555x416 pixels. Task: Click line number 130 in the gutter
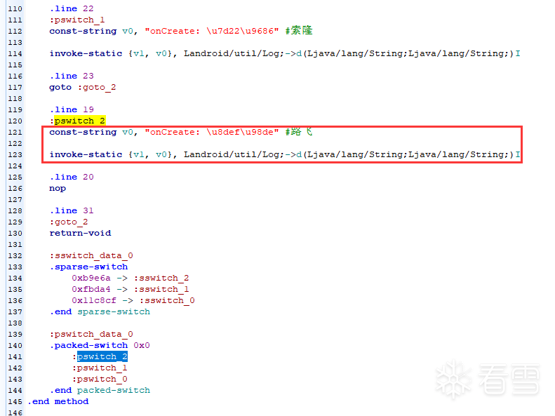tap(15, 234)
